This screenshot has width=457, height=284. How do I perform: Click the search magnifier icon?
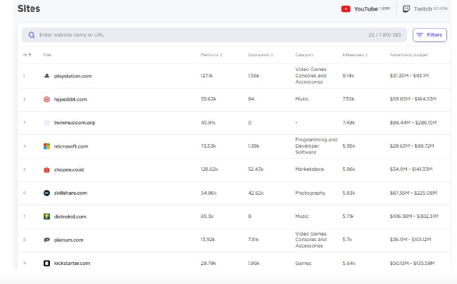tap(32, 35)
